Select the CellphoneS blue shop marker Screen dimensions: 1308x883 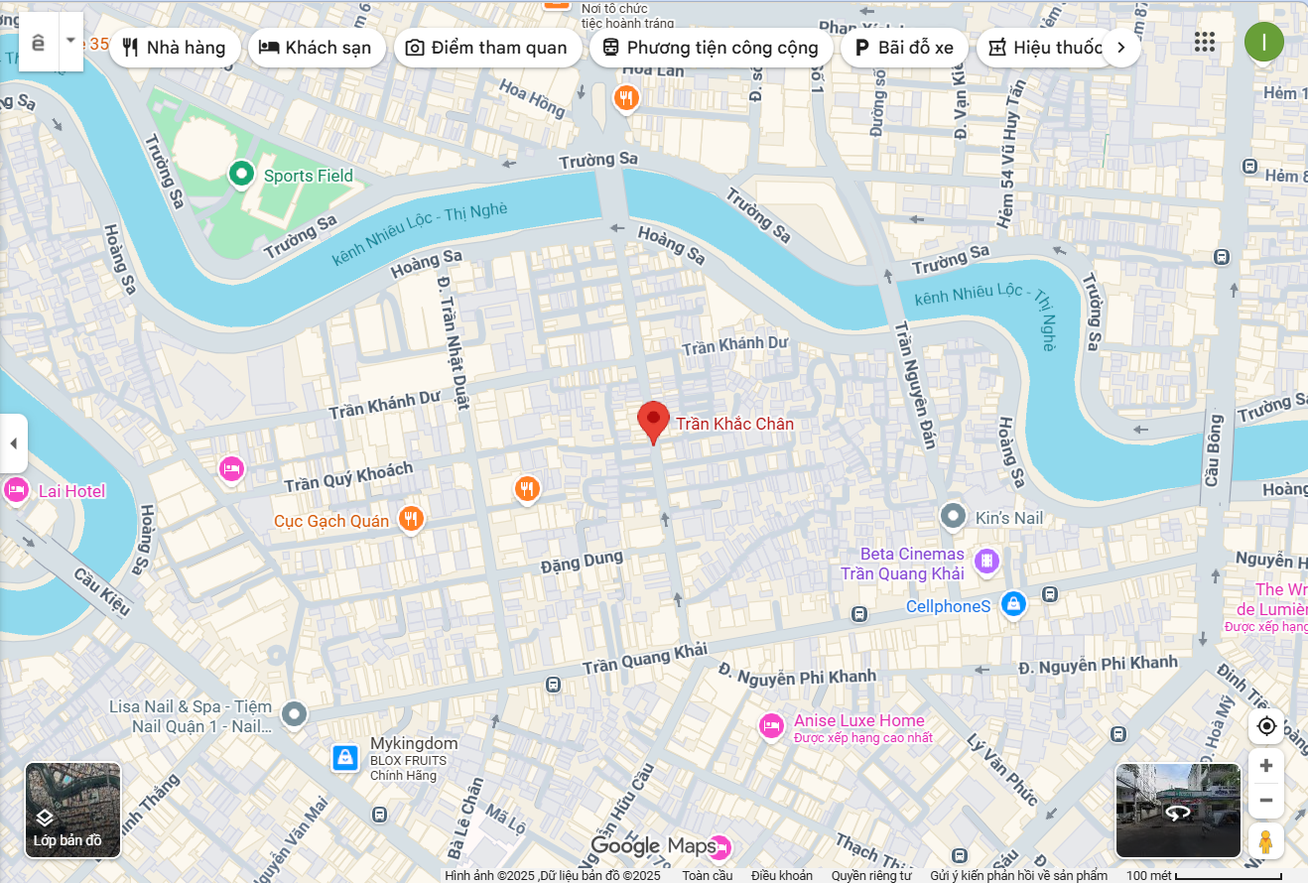1013,602
